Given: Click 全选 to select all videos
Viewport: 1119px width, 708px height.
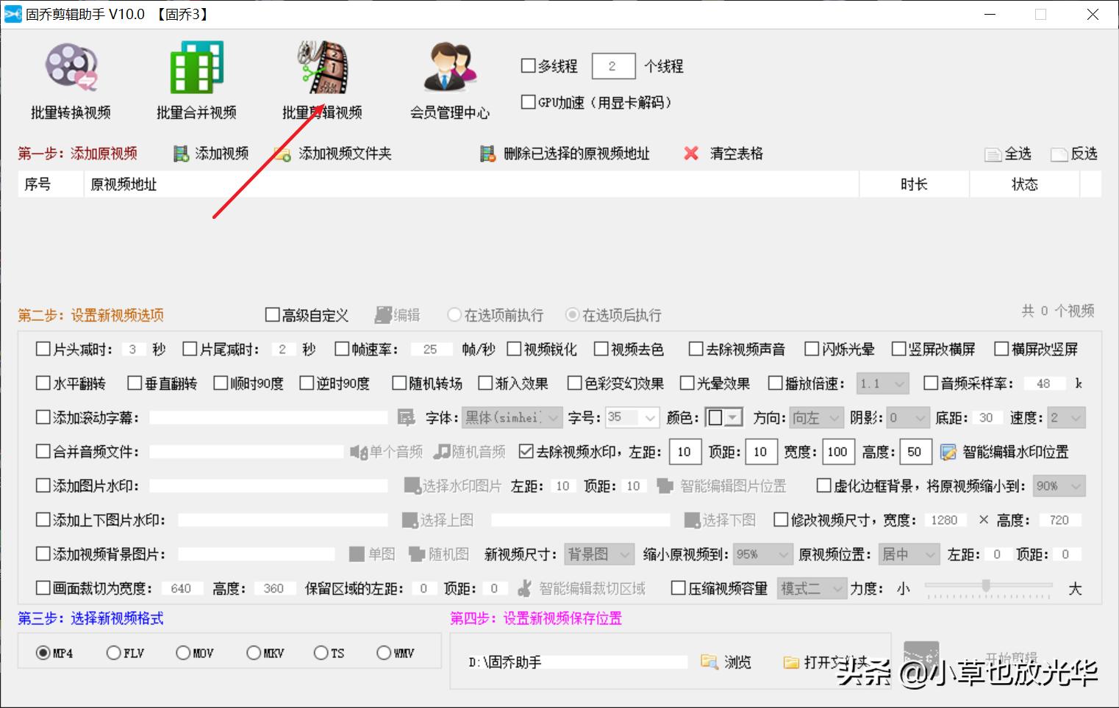Looking at the screenshot, I should click(x=1008, y=153).
